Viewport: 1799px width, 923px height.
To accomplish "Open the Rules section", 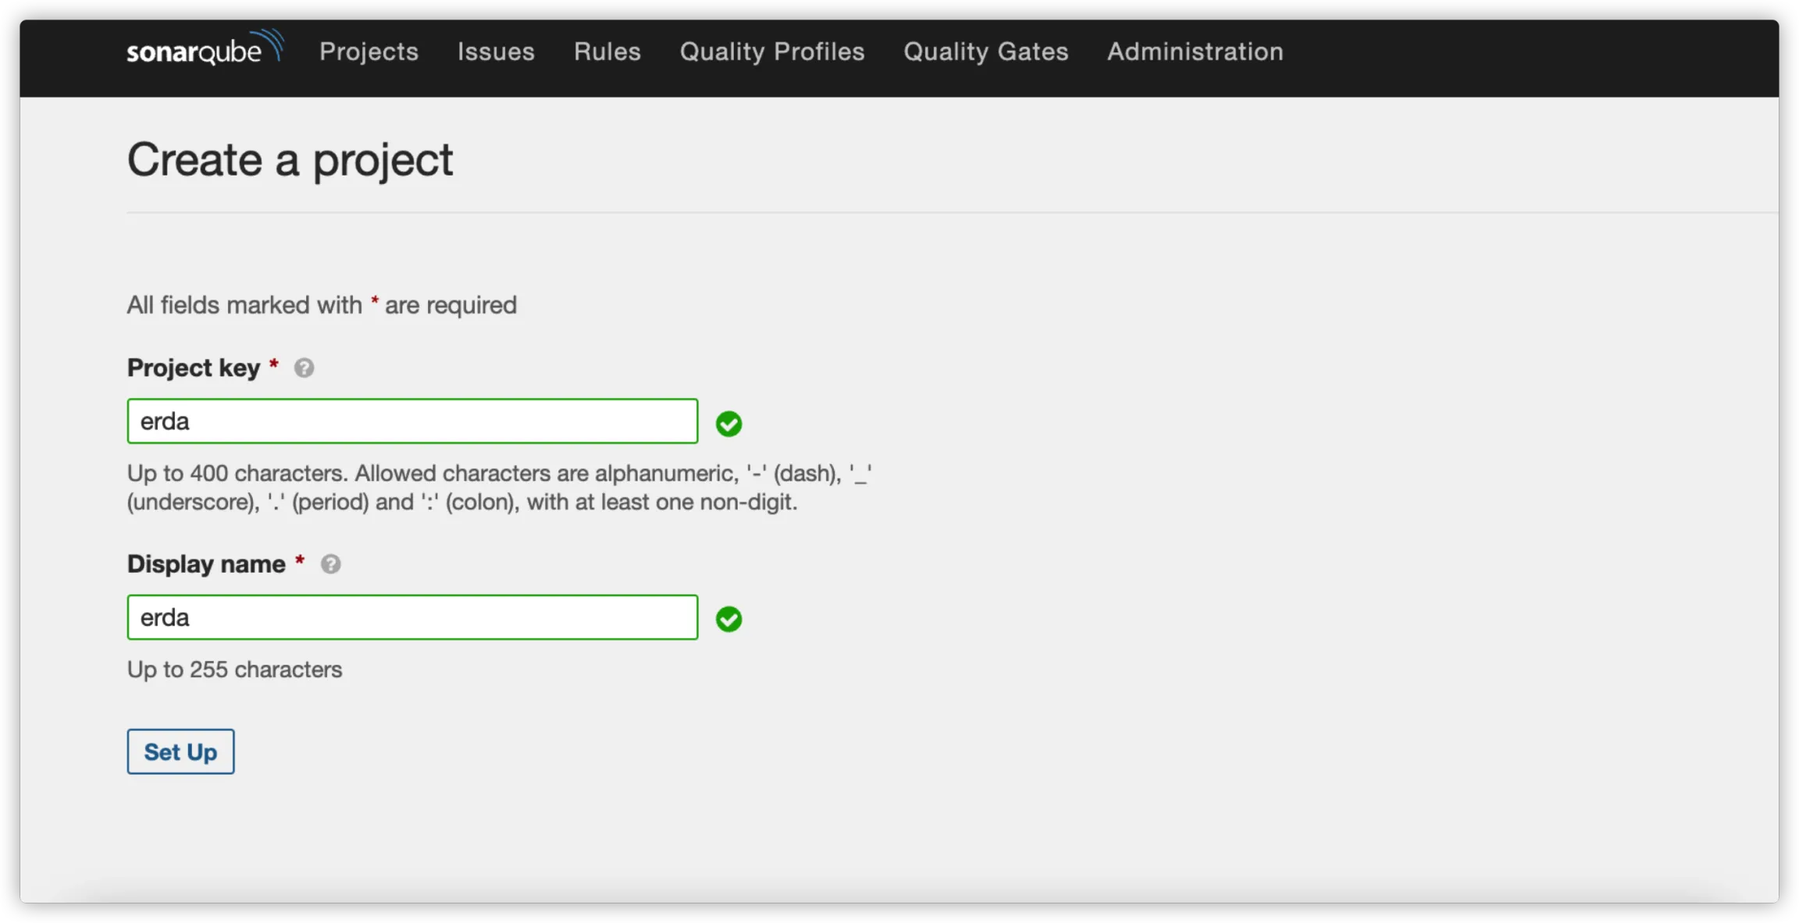I will [607, 51].
